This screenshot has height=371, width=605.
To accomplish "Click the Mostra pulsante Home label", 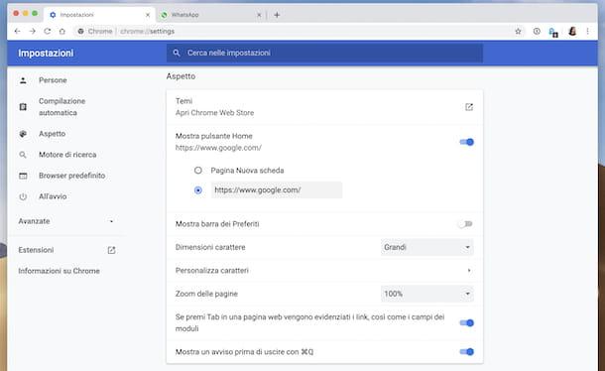I will 214,136.
